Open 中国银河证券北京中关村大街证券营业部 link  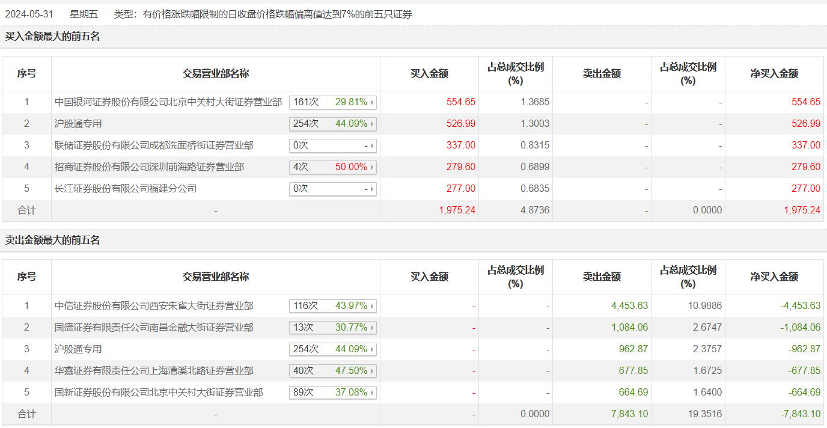[x=168, y=102]
